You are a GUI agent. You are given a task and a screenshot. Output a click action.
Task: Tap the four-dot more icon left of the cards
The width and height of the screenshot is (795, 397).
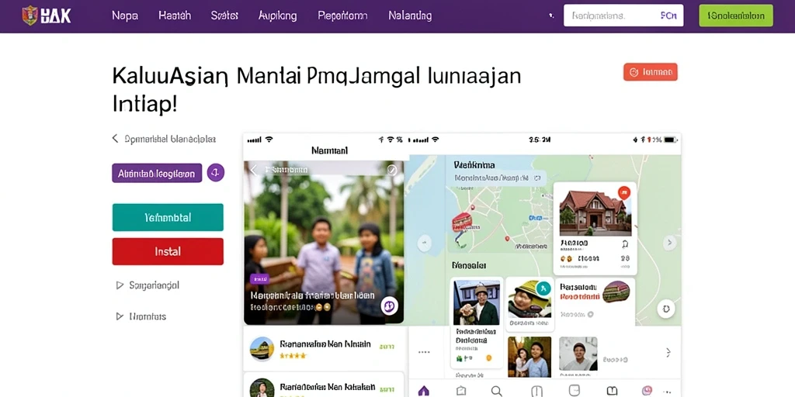click(x=424, y=352)
